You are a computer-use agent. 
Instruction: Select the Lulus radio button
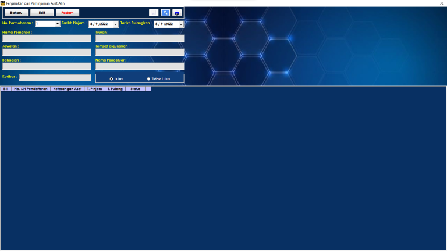[x=111, y=78]
